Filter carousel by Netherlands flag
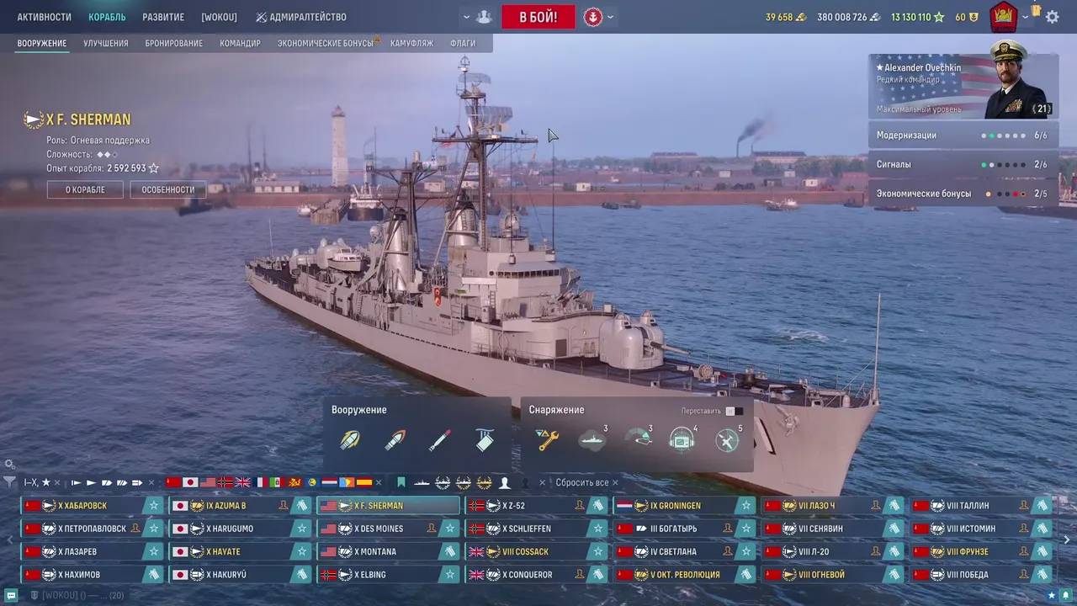The image size is (1077, 606). coord(329,482)
